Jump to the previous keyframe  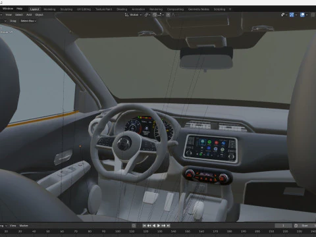(x=149, y=226)
